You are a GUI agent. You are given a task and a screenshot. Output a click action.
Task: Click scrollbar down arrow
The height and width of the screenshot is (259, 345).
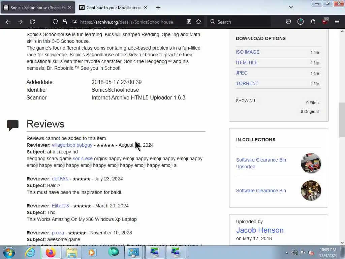pyautogui.click(x=342, y=243)
